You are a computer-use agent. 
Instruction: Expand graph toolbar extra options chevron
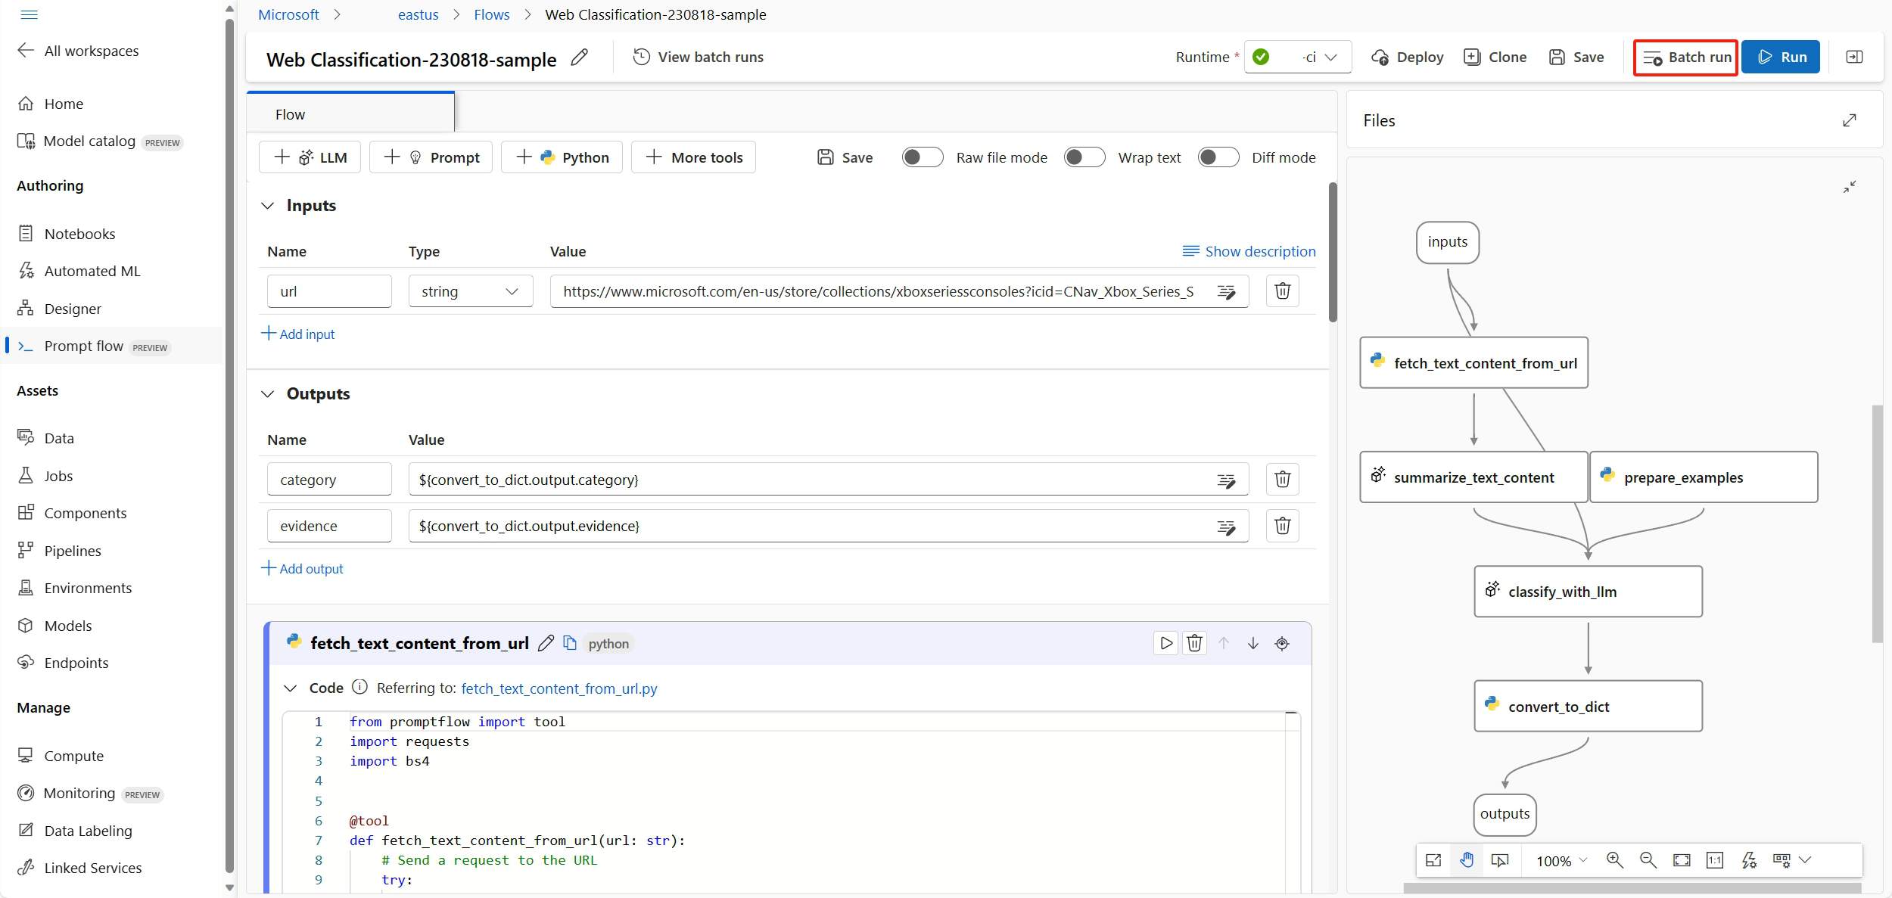click(x=1805, y=860)
